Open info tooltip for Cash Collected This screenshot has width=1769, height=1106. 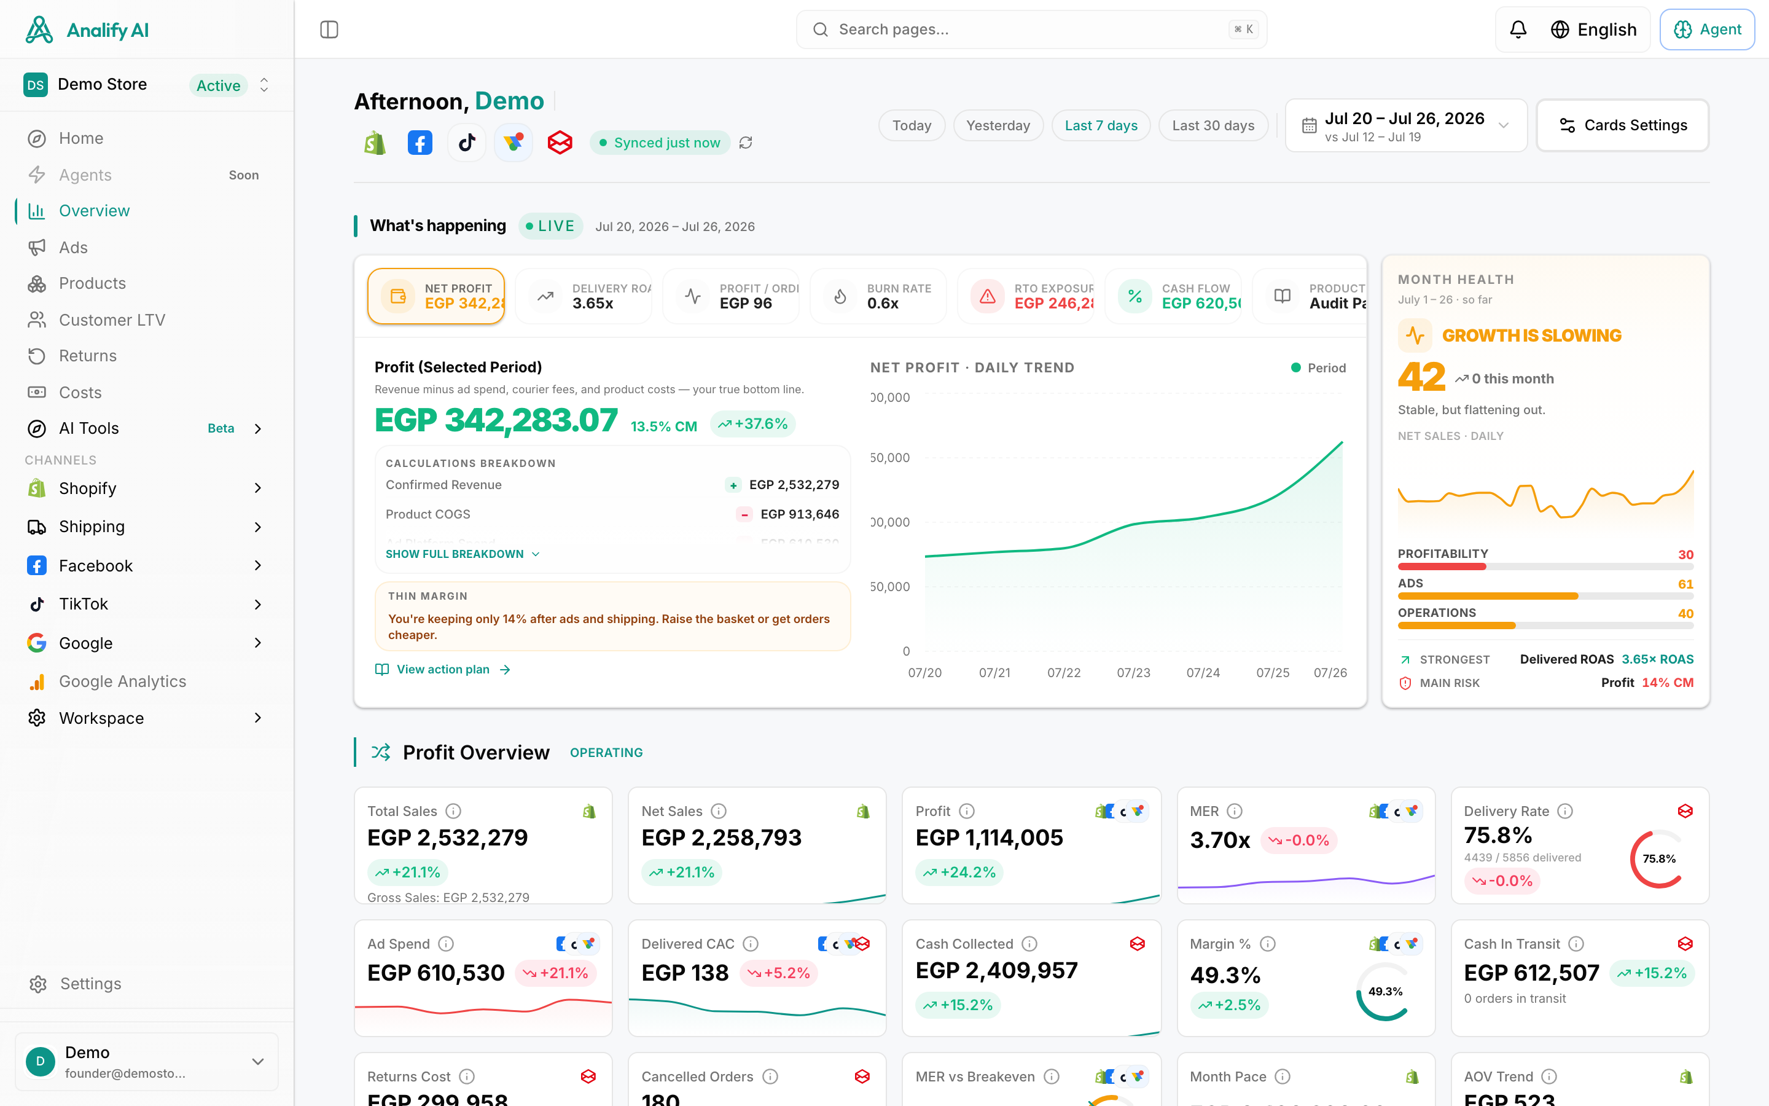[1029, 944]
